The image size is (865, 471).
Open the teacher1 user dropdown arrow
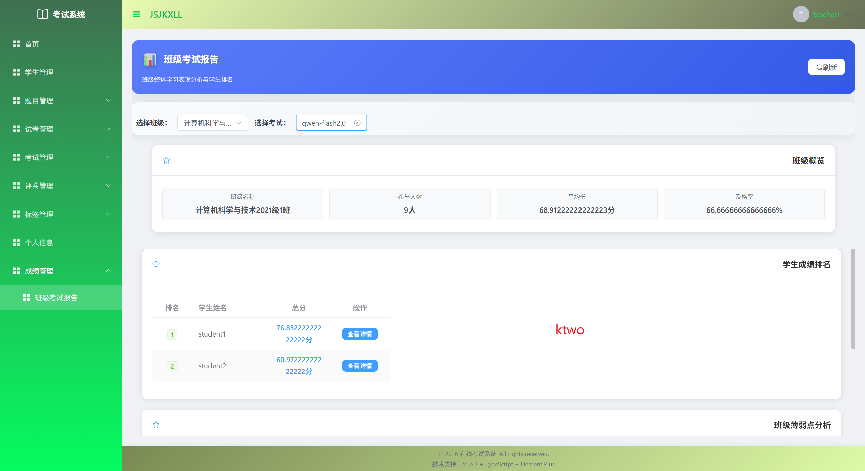(x=847, y=14)
